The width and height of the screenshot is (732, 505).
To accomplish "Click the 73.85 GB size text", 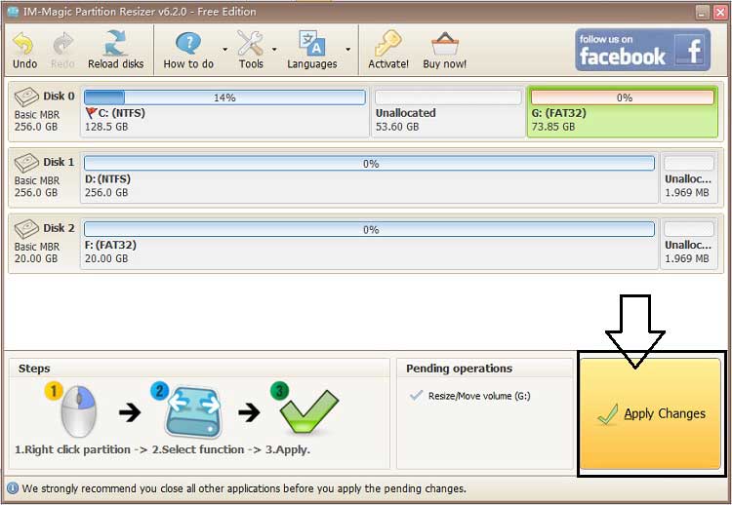I will click(553, 127).
